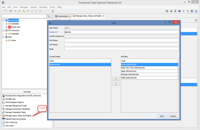Click the Back arrow toolbar icon

point(44,11)
